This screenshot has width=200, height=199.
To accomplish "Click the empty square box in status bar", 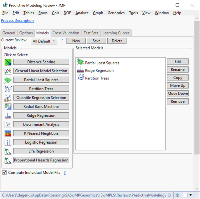I will click(185, 195).
